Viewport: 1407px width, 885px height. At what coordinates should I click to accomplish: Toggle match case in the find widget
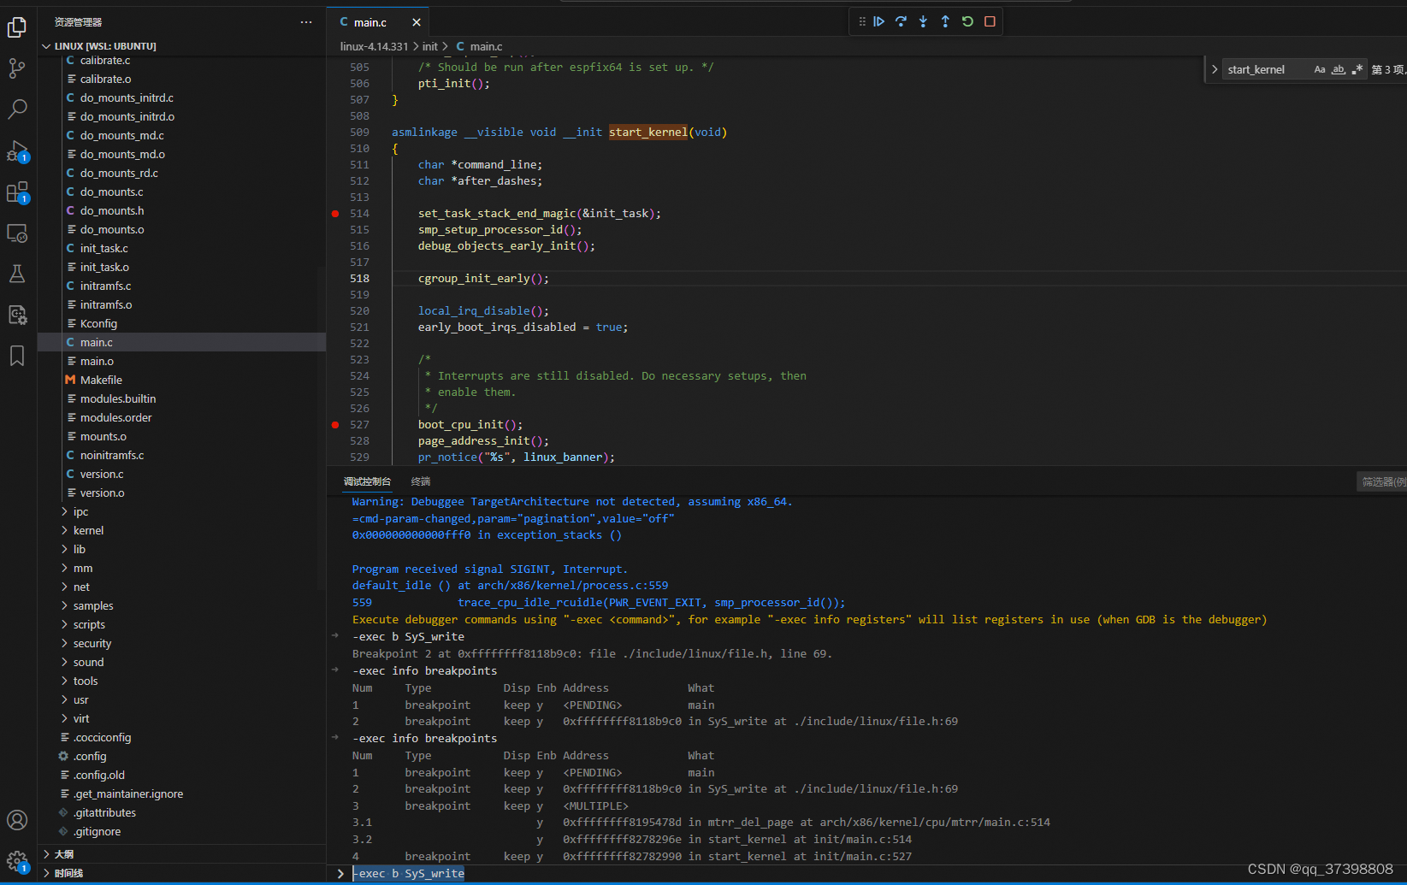coord(1320,68)
